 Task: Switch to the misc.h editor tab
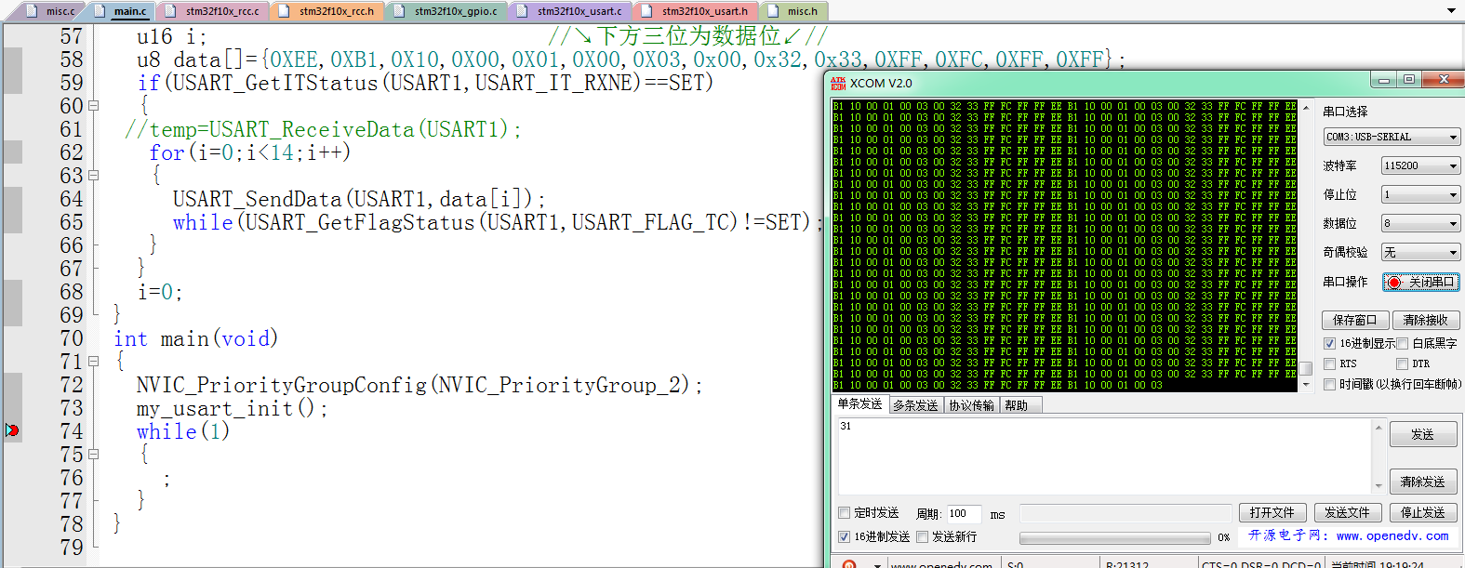click(793, 11)
